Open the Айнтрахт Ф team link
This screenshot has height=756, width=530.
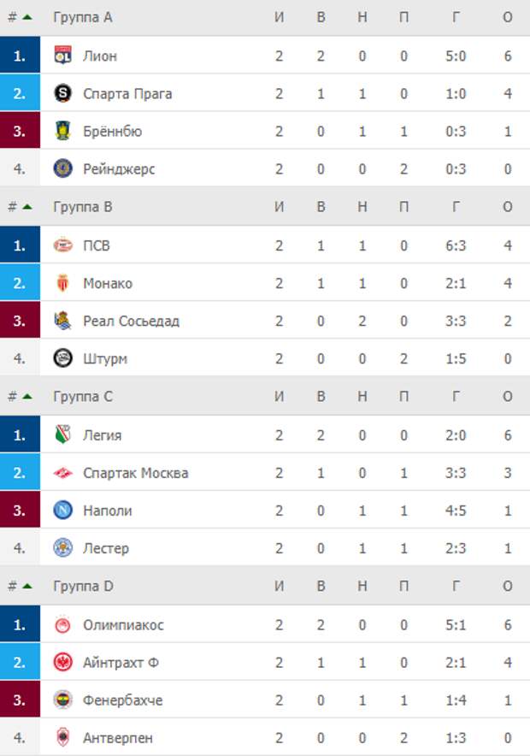121,663
